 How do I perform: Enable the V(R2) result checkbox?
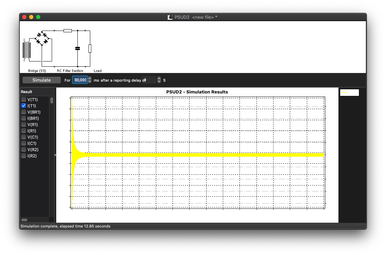[24, 149]
